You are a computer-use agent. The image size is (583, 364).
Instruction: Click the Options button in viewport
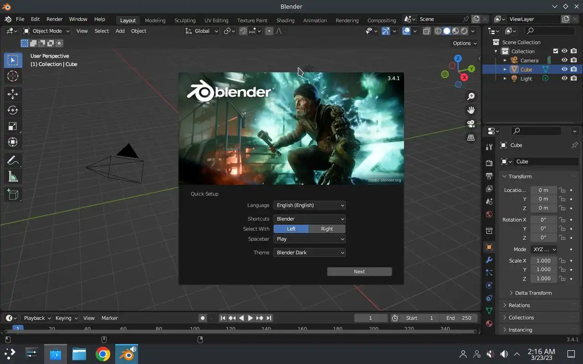click(x=464, y=43)
